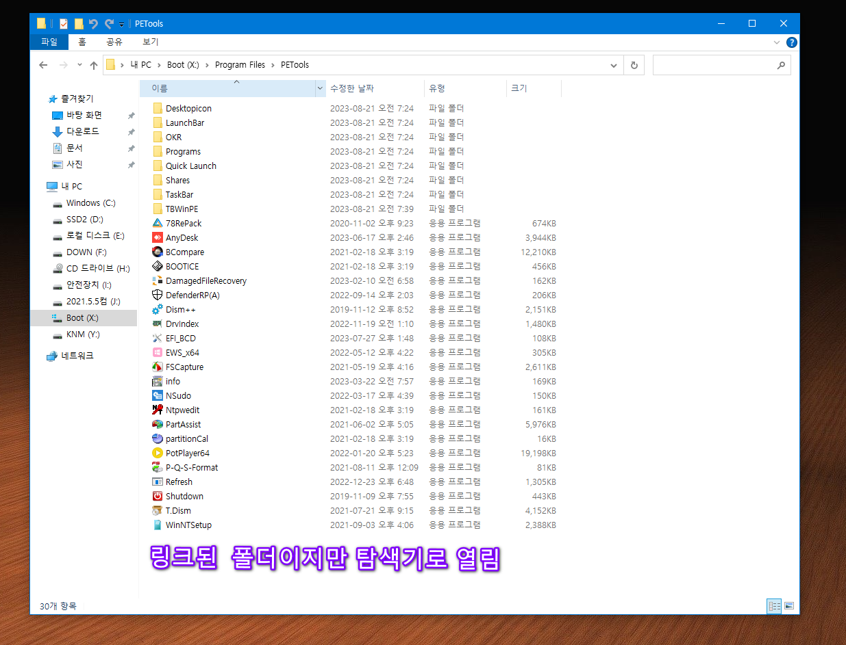846x645 pixels.
Task: Sort by 유형 column header
Action: [x=465, y=89]
